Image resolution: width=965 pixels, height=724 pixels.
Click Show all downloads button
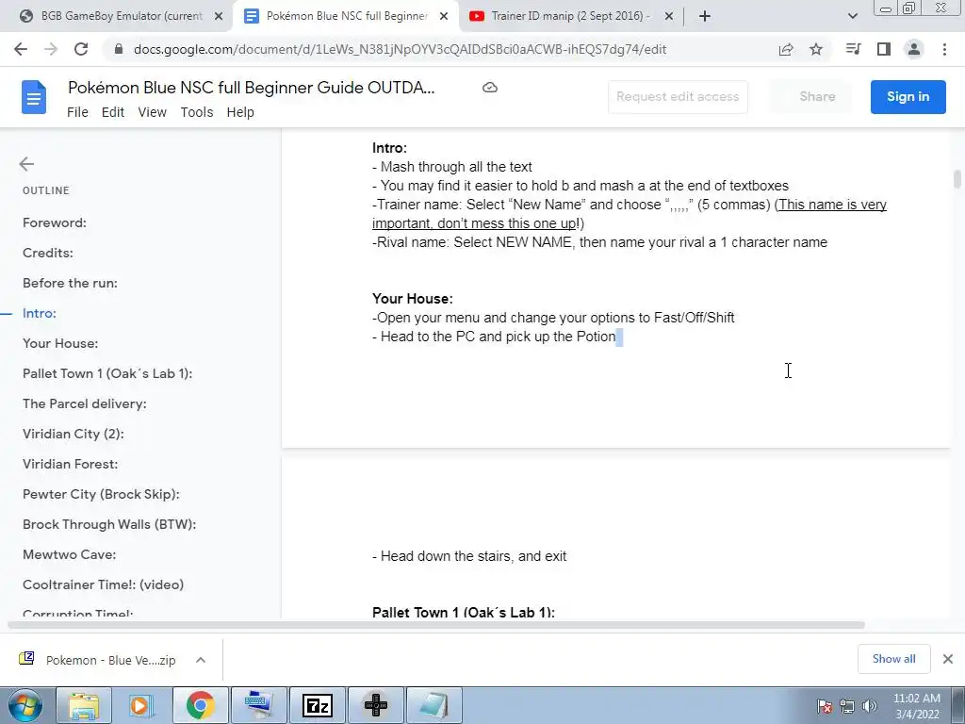893,659
